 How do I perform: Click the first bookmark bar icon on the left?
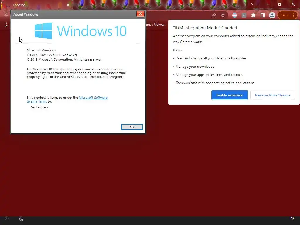[x=6, y=24]
